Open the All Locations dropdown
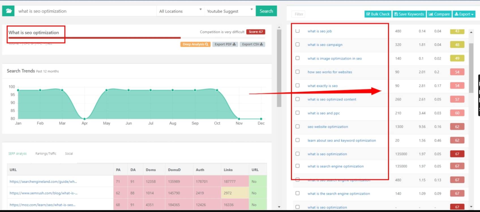 pyautogui.click(x=180, y=11)
